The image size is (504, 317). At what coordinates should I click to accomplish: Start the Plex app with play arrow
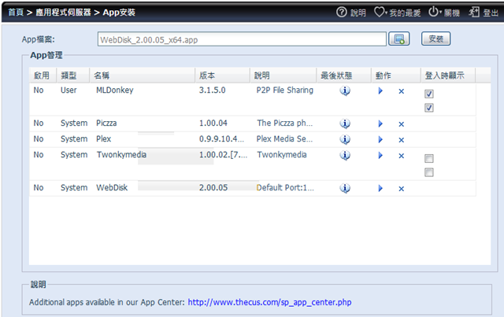click(x=380, y=139)
